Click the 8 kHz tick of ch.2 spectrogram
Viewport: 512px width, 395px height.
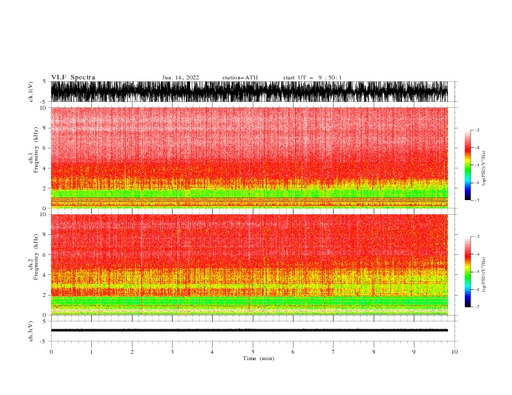[45, 235]
